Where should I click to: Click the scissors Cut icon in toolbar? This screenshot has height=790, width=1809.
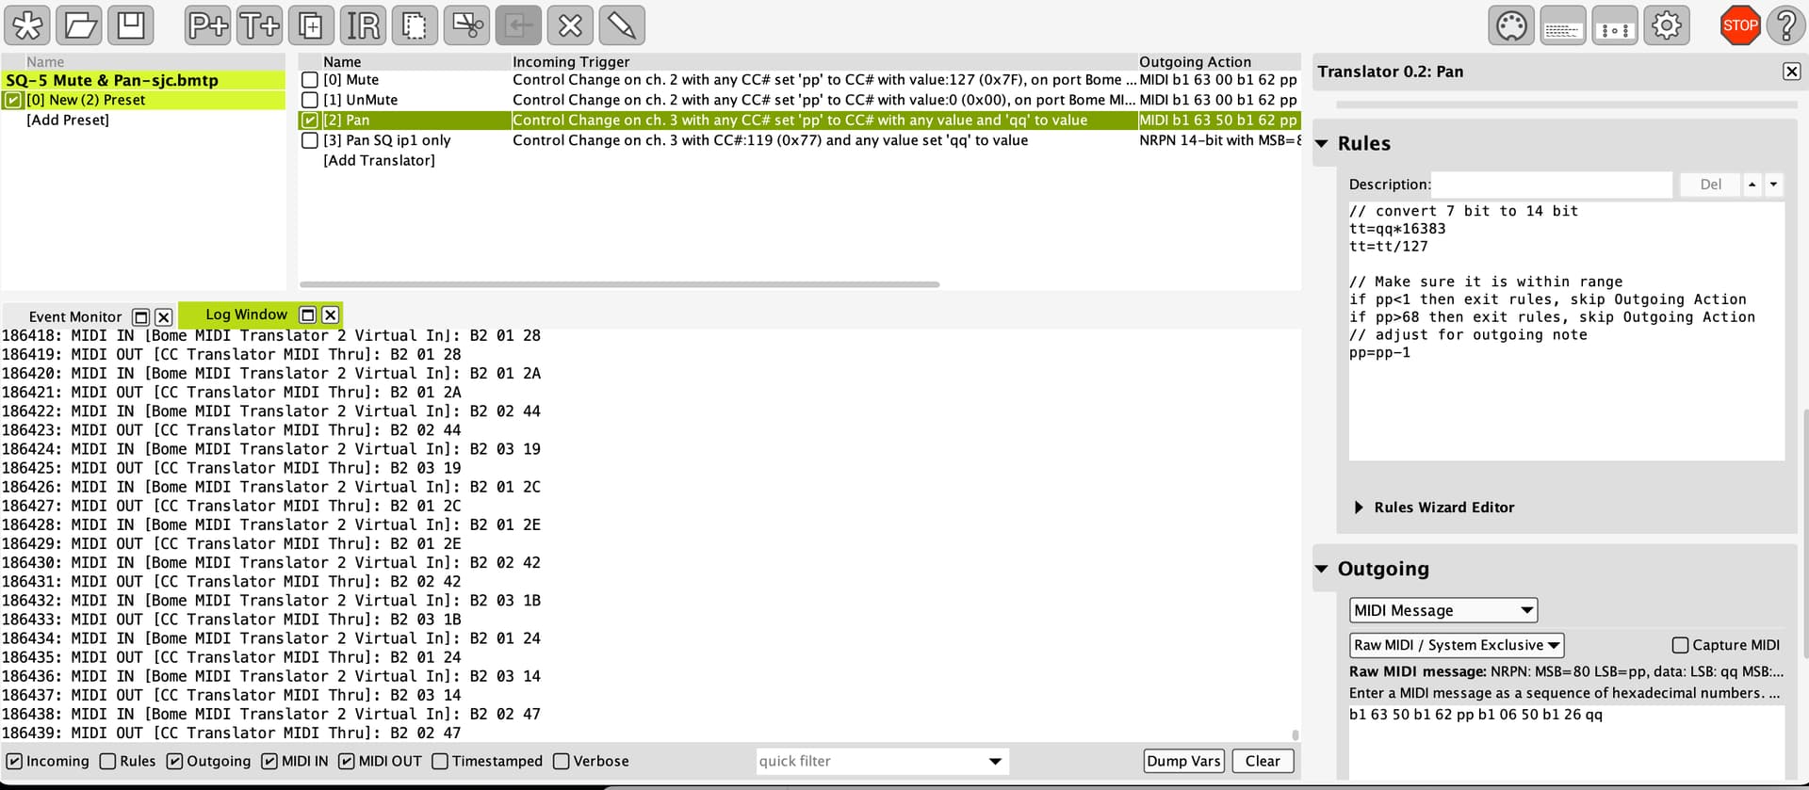pos(466,25)
